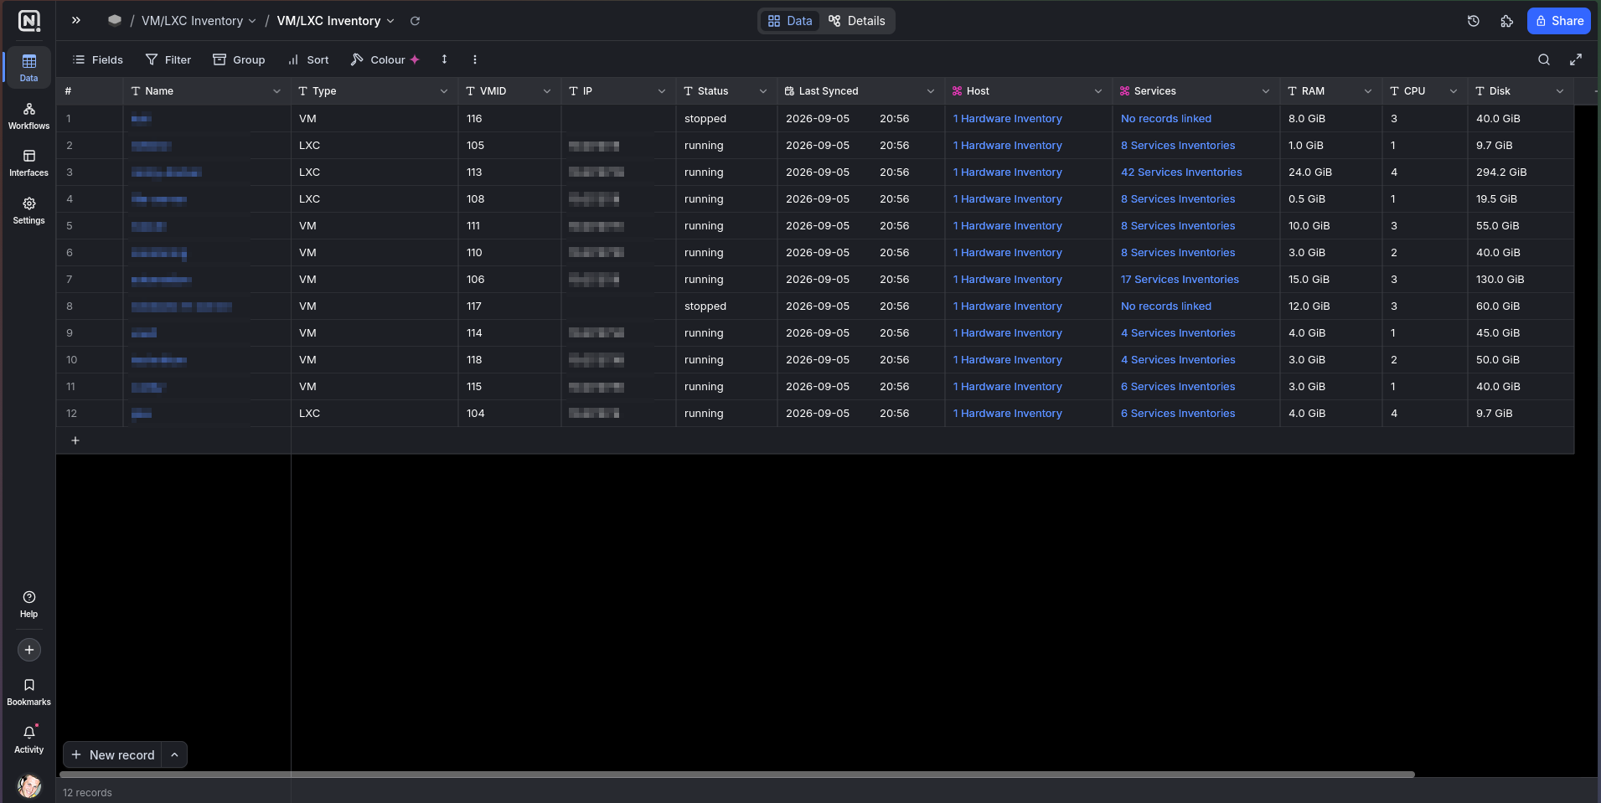This screenshot has height=803, width=1601.
Task: Select the RAM cell 15.0 GiB
Action: pyautogui.click(x=1331, y=280)
